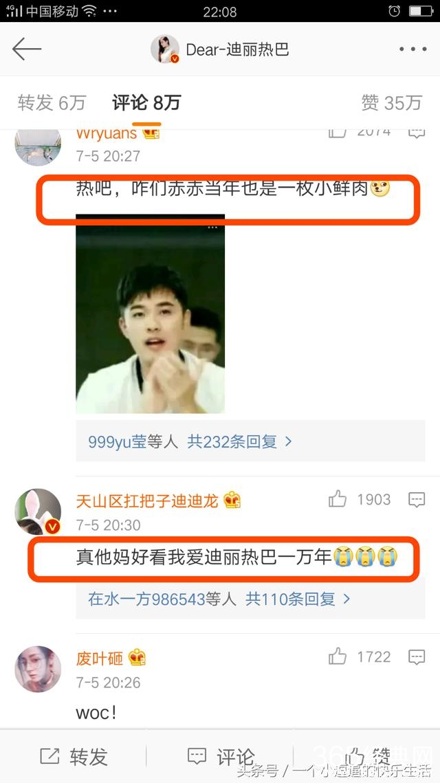Screen dimensions: 440x783
Task: Like 废叶砸's comment with 1722 likes
Action: 338,656
